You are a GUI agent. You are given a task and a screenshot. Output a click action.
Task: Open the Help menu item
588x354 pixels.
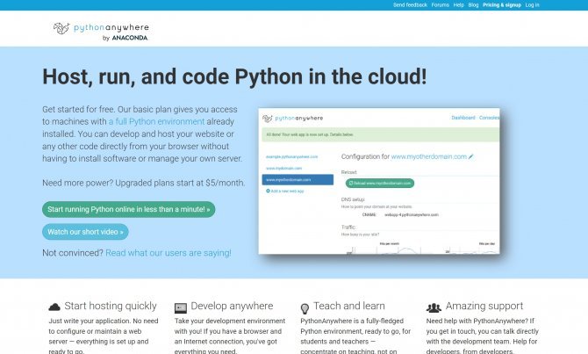[x=459, y=5]
